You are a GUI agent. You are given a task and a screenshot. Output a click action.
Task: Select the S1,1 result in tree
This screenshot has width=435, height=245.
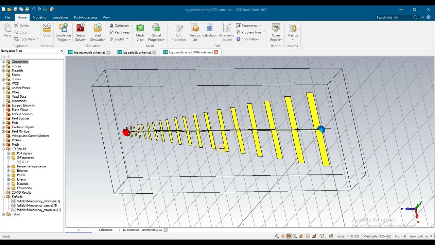25,162
